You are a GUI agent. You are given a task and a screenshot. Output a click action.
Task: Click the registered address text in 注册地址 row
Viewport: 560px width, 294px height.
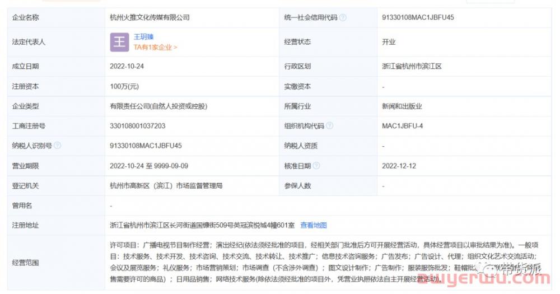pyautogui.click(x=202, y=225)
